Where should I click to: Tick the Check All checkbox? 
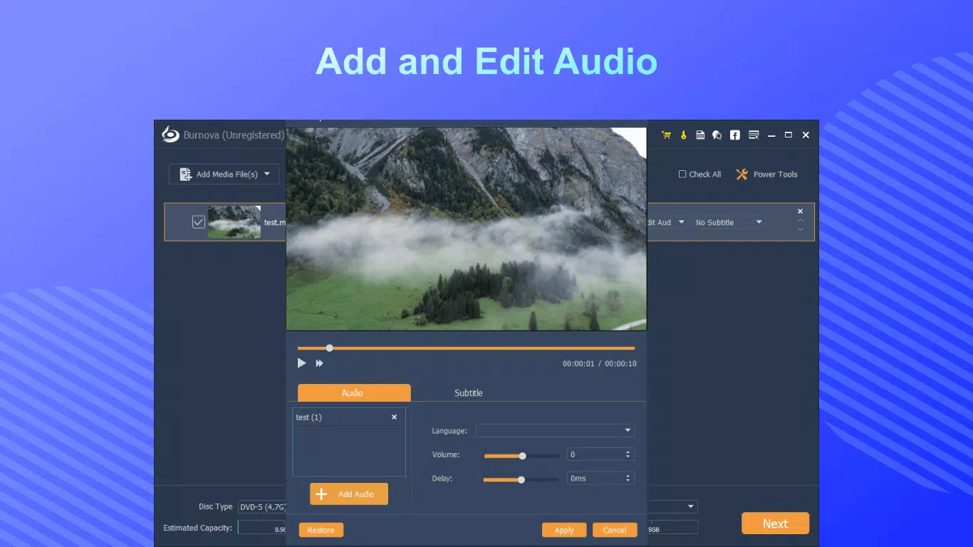point(682,174)
